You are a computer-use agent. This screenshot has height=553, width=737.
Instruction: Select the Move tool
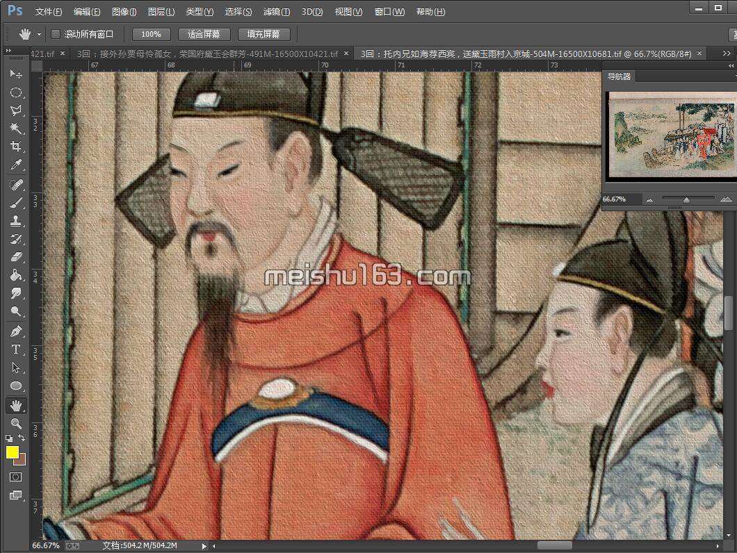click(x=15, y=74)
